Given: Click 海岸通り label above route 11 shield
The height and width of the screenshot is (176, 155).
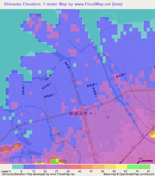Looking at the screenshot, I should point(68,66).
